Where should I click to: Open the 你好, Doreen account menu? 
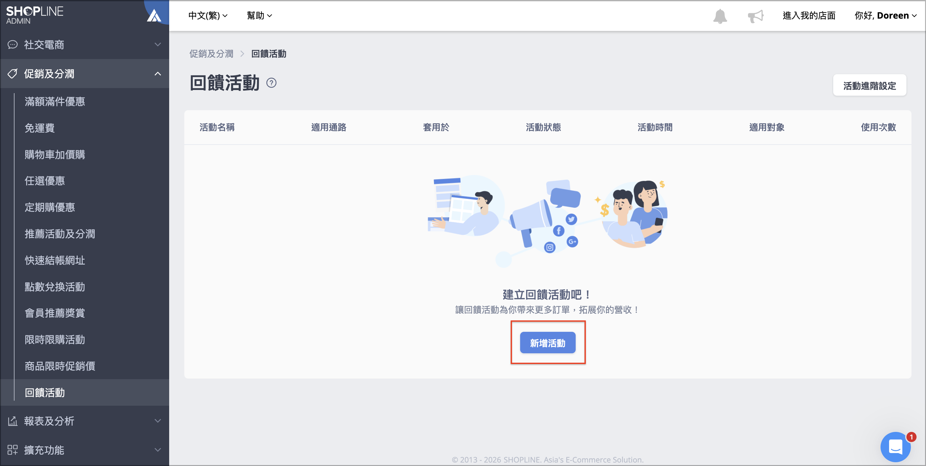coord(885,16)
